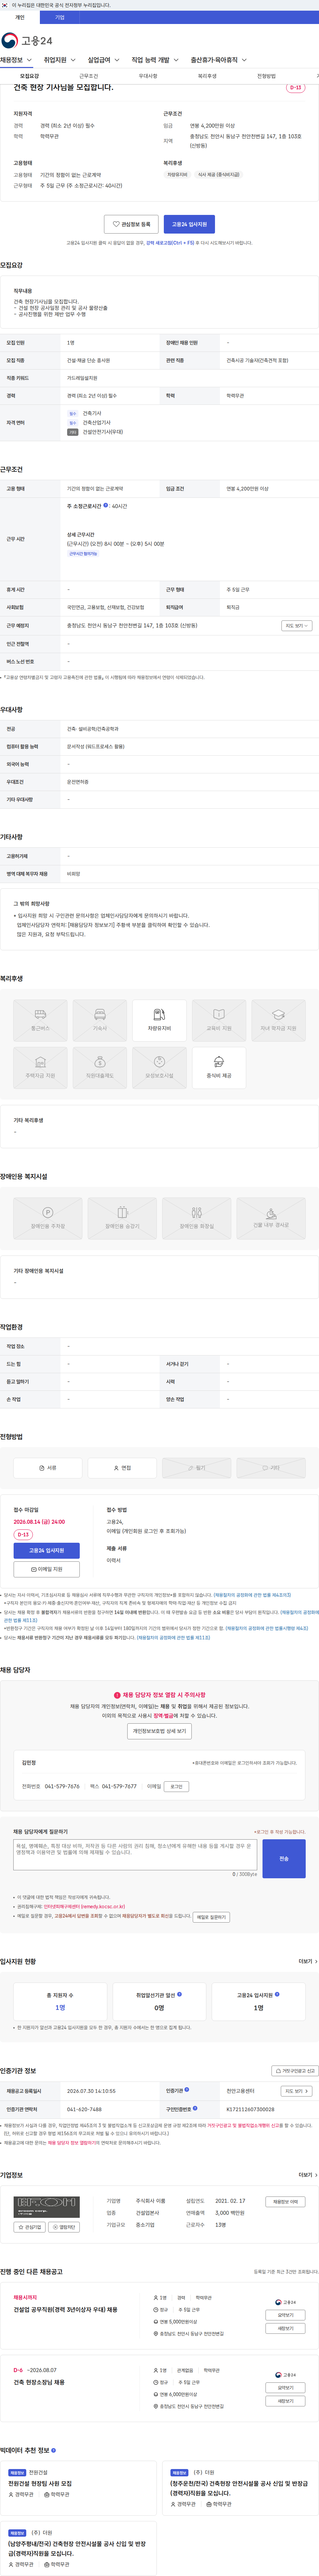319x2576 pixels.
Task: Click the 자녀 학자금 지원 icon
Action: (278, 1020)
